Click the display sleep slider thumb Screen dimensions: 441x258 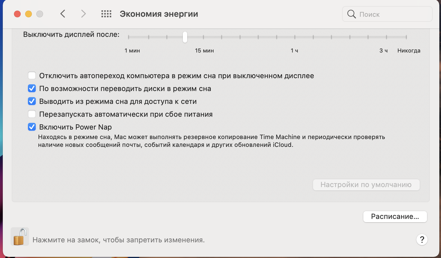click(185, 37)
